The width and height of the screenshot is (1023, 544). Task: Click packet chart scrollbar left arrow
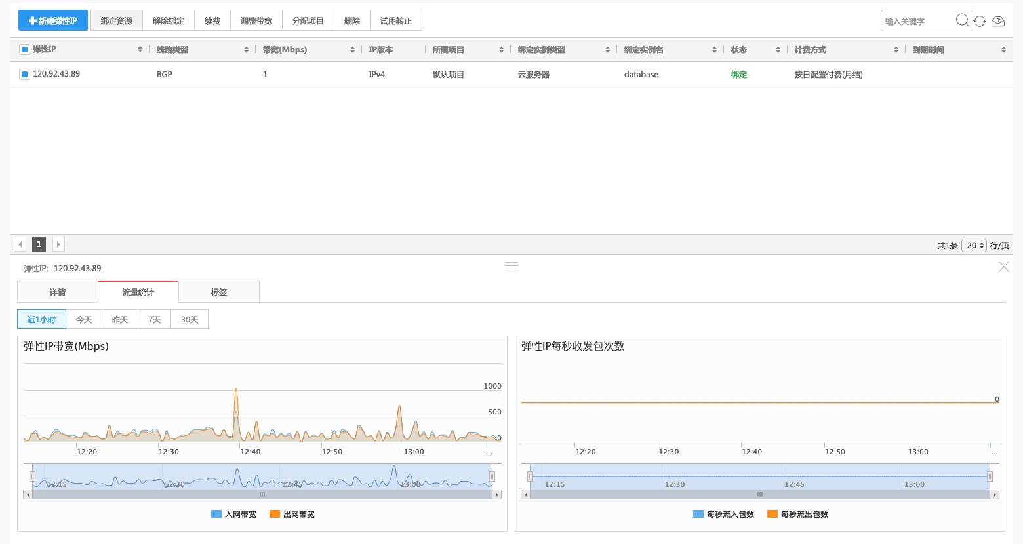[x=525, y=495]
